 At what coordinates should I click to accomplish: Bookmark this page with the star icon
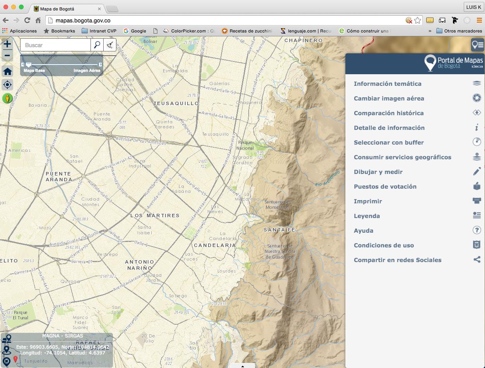click(x=417, y=20)
